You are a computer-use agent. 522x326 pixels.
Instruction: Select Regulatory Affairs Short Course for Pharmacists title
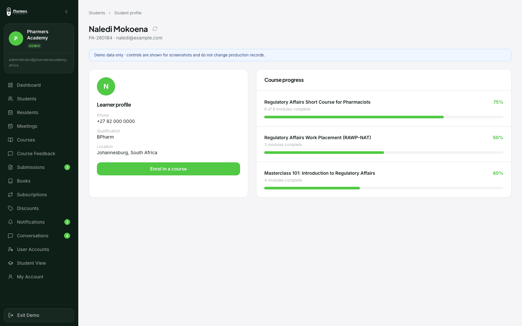pyautogui.click(x=317, y=102)
